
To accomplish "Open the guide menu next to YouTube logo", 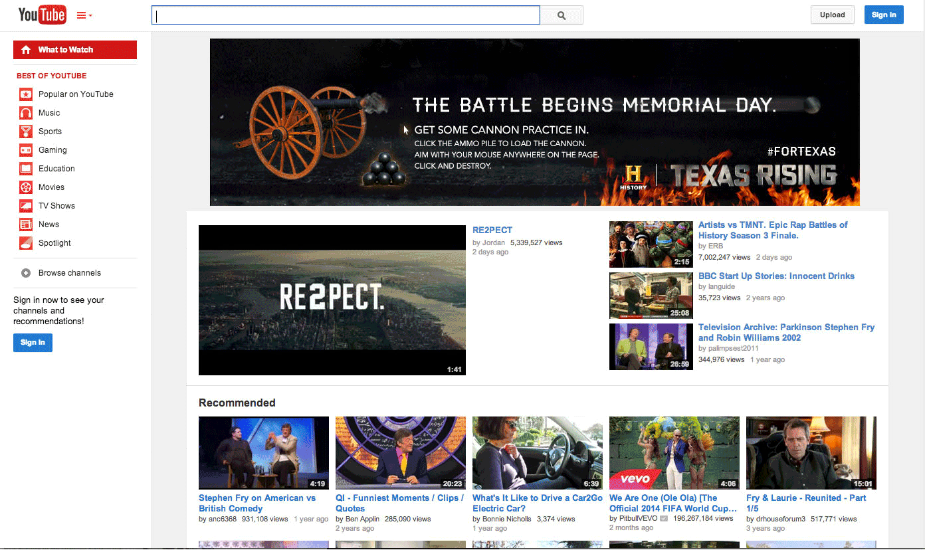I will point(84,15).
